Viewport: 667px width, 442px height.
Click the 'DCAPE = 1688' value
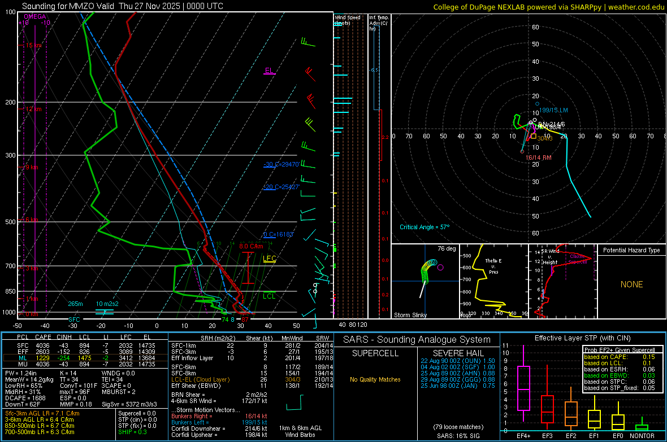pyautogui.click(x=25, y=398)
